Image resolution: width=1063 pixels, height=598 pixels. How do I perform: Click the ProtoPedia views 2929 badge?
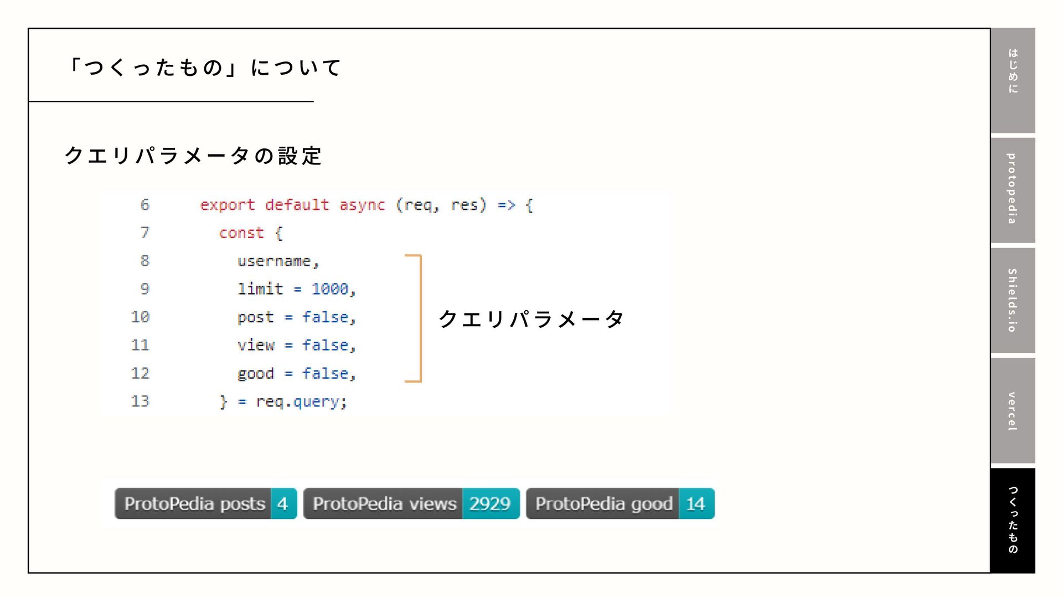tap(411, 503)
